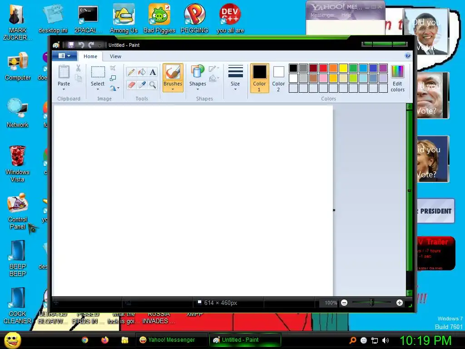Screen dimensions: 465x349
Task: Open Help menu in Yahoo Messenger window
Action: 346,15
